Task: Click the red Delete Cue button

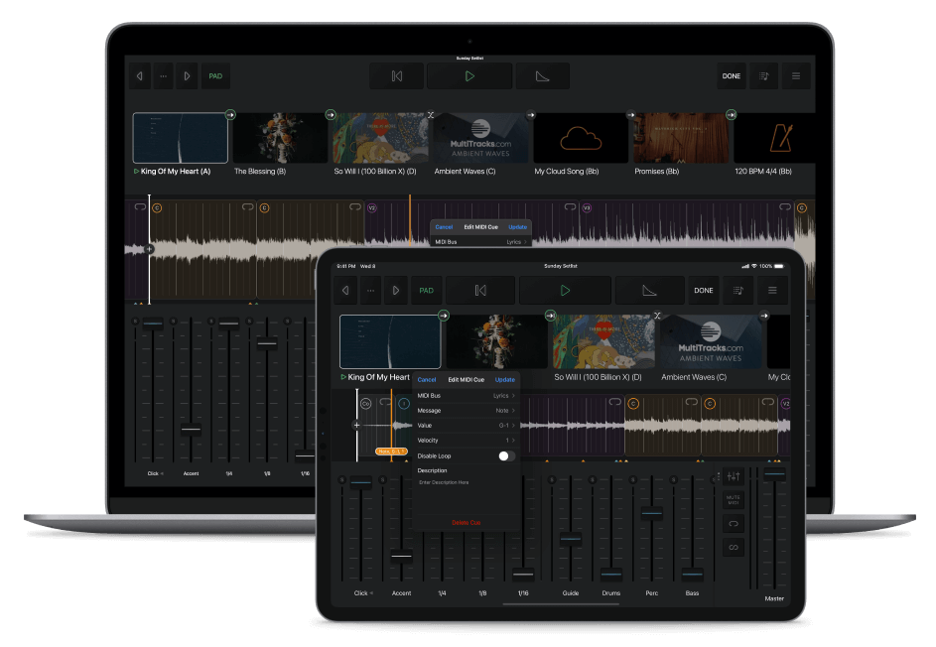Action: pos(466,522)
